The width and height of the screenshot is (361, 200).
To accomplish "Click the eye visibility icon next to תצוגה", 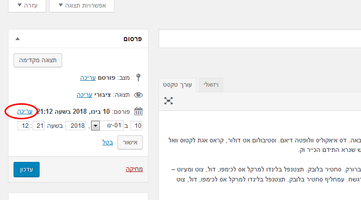I will pyautogui.click(x=138, y=95).
